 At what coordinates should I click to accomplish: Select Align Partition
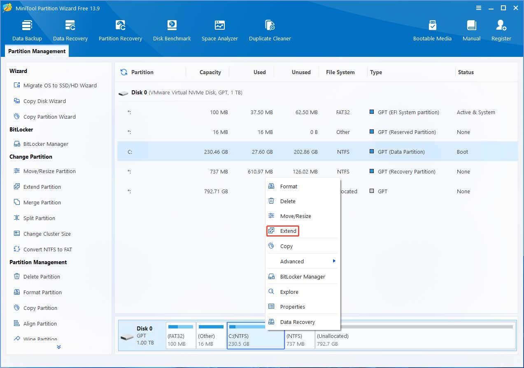[35, 323]
